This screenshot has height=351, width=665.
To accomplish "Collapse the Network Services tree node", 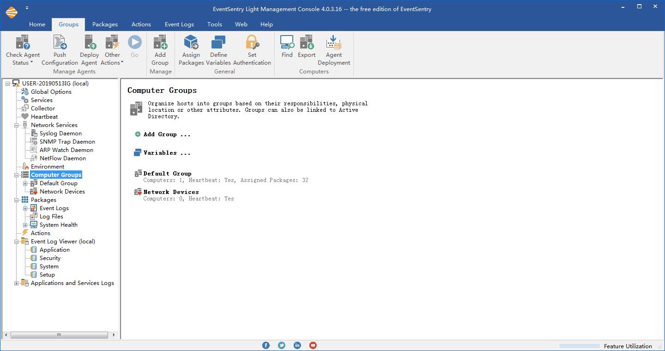I will [17, 125].
